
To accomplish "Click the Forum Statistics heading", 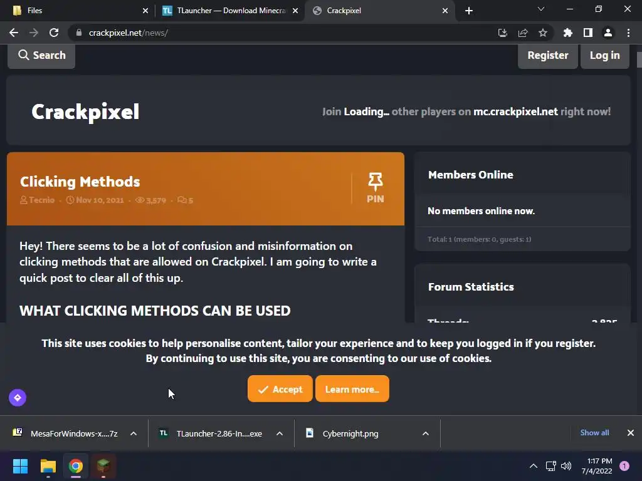I will point(471,287).
